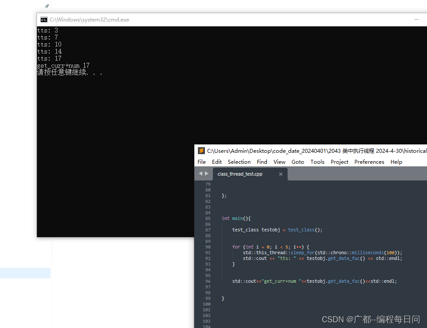Click the pin icon above cmd window
Screen dimensions: 427x328
(x=47, y=6)
